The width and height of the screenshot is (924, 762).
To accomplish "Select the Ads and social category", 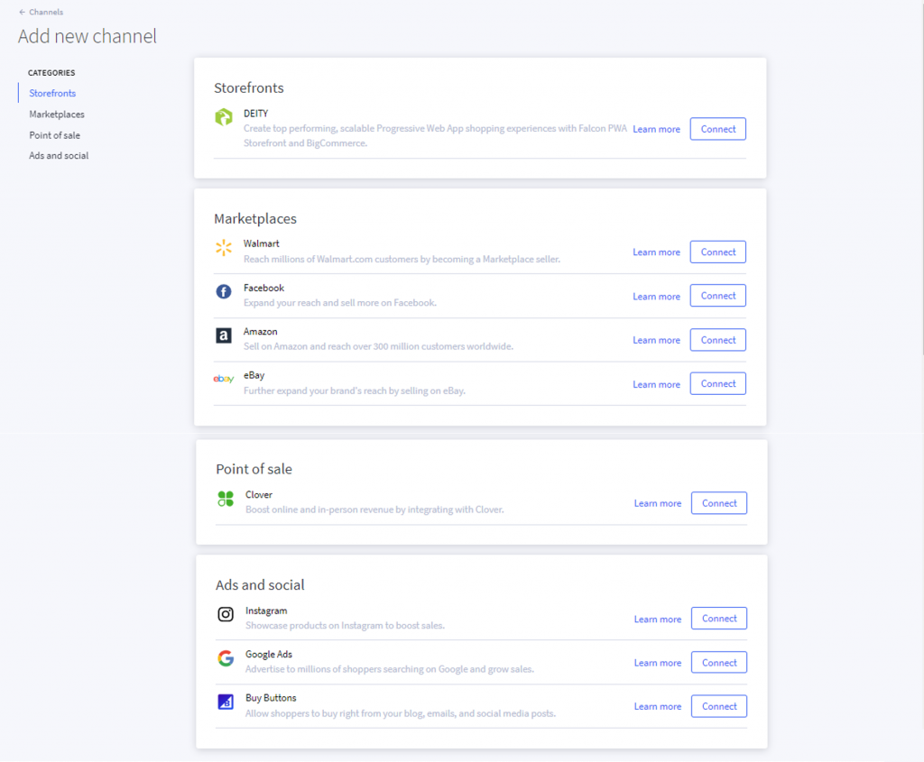I will [x=59, y=155].
